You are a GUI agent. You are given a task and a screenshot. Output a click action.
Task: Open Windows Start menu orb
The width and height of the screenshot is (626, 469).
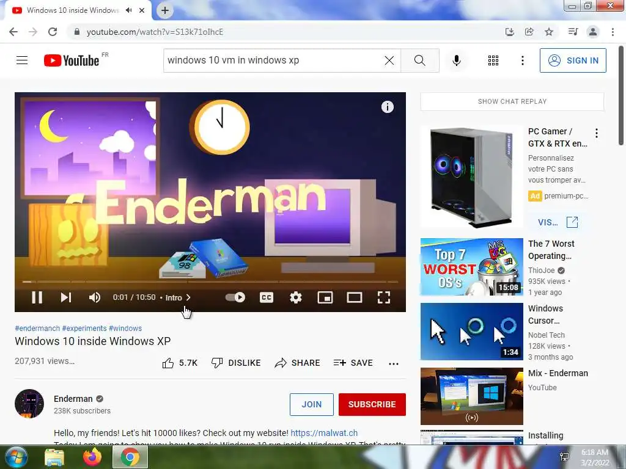(x=17, y=457)
